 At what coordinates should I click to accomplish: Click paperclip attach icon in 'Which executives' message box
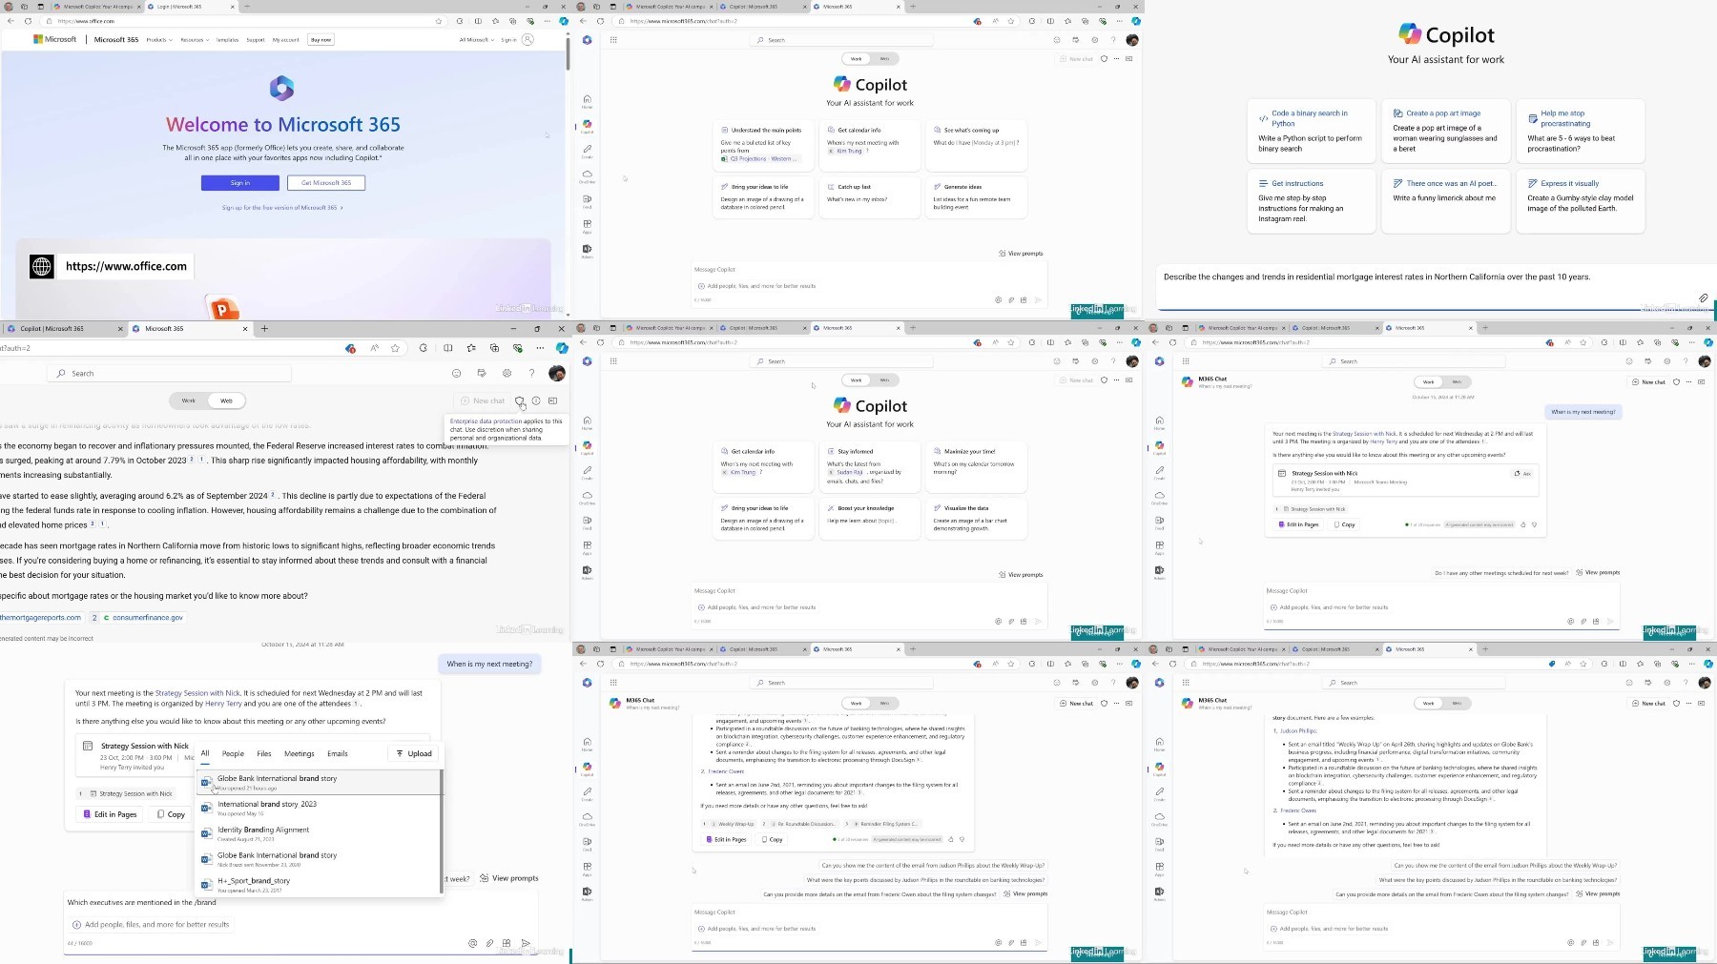(489, 943)
